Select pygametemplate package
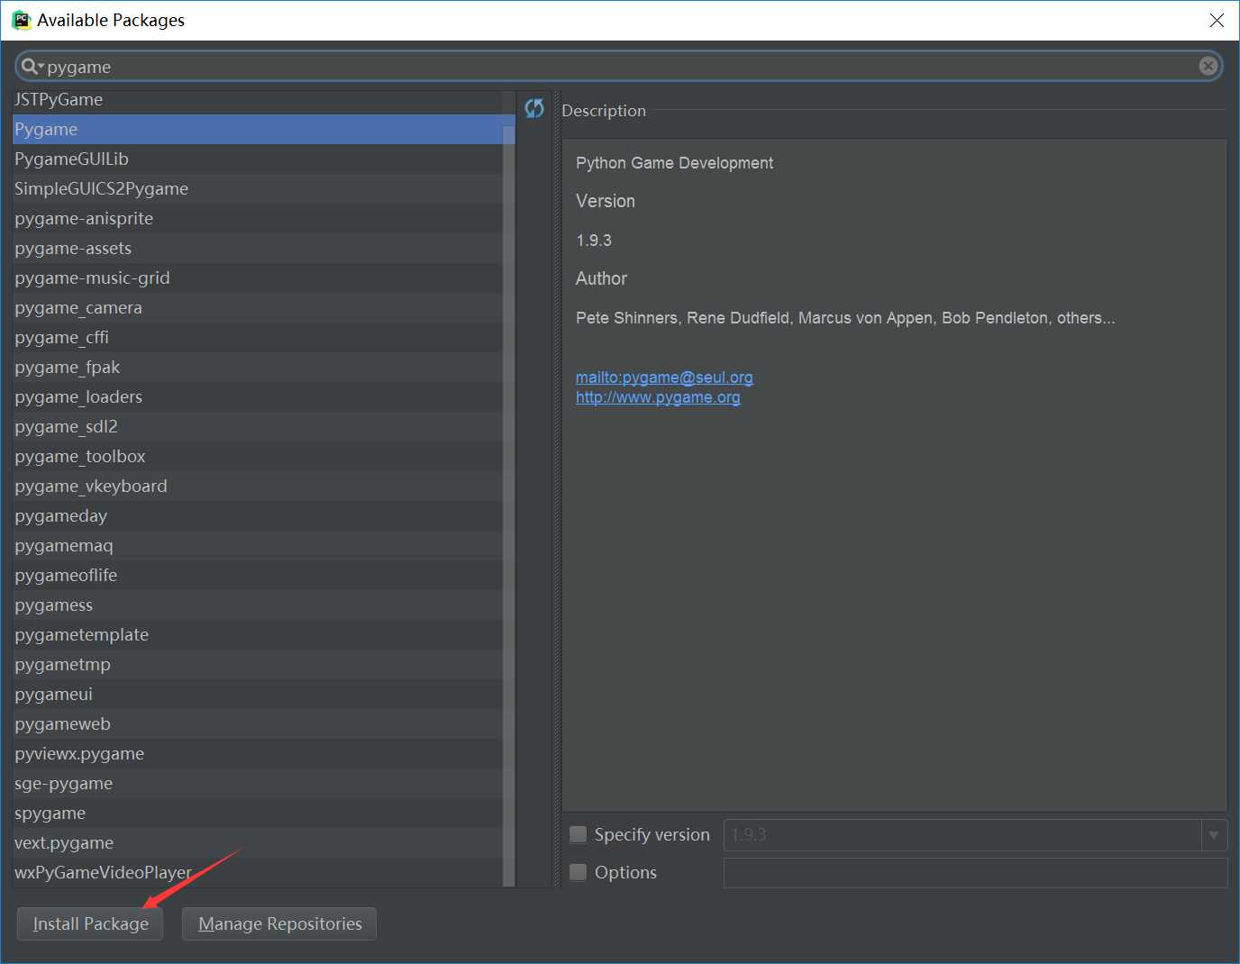 pyautogui.click(x=258, y=634)
